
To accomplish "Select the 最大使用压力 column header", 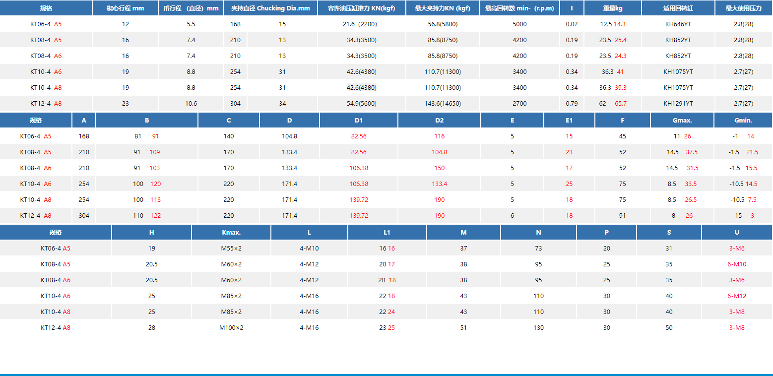I will (x=743, y=8).
